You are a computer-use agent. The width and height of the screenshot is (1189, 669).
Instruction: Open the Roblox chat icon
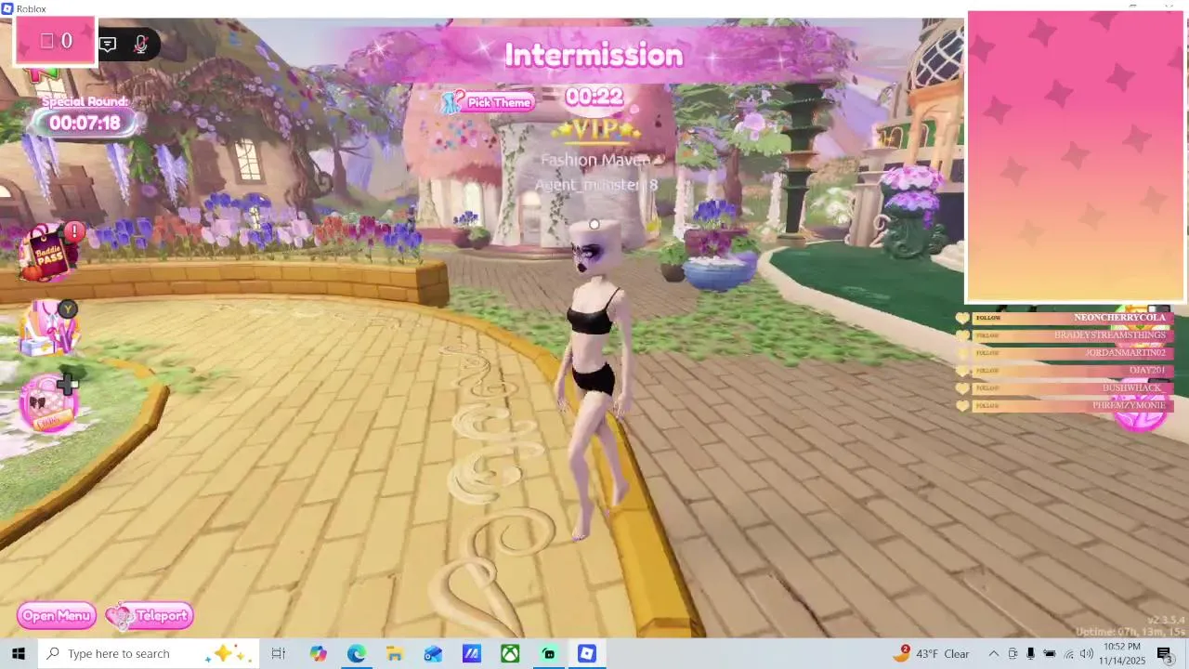pyautogui.click(x=108, y=44)
